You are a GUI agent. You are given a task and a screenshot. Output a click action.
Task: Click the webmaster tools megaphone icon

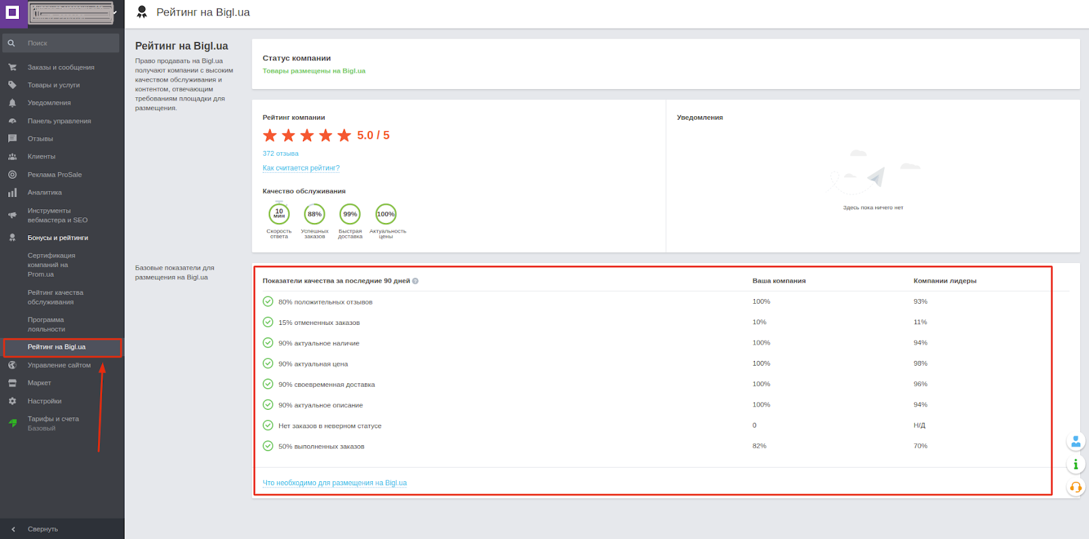click(12, 215)
